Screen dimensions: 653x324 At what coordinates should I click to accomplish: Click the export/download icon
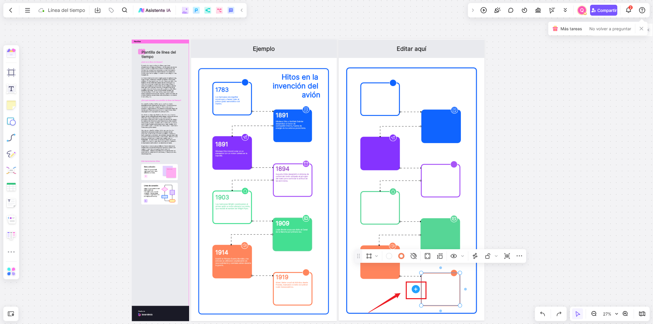pos(98,10)
